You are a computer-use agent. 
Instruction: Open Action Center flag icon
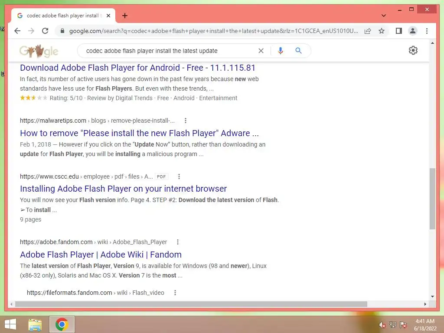[x=403, y=324]
